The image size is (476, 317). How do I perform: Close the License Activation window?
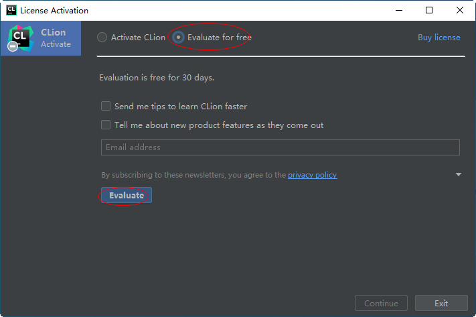(460, 11)
